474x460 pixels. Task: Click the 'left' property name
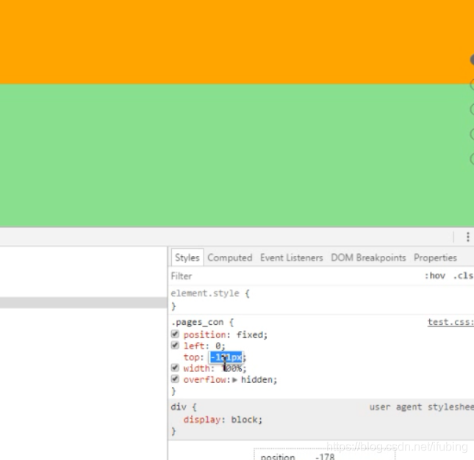[x=194, y=346]
